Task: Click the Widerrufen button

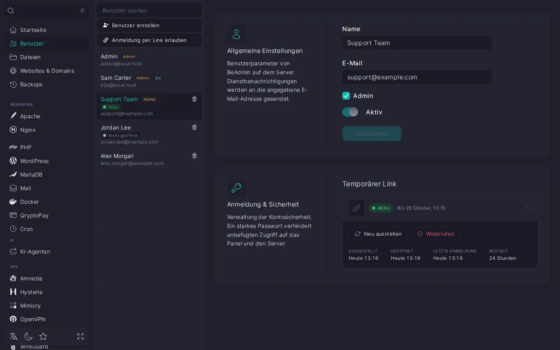Action: (436, 234)
